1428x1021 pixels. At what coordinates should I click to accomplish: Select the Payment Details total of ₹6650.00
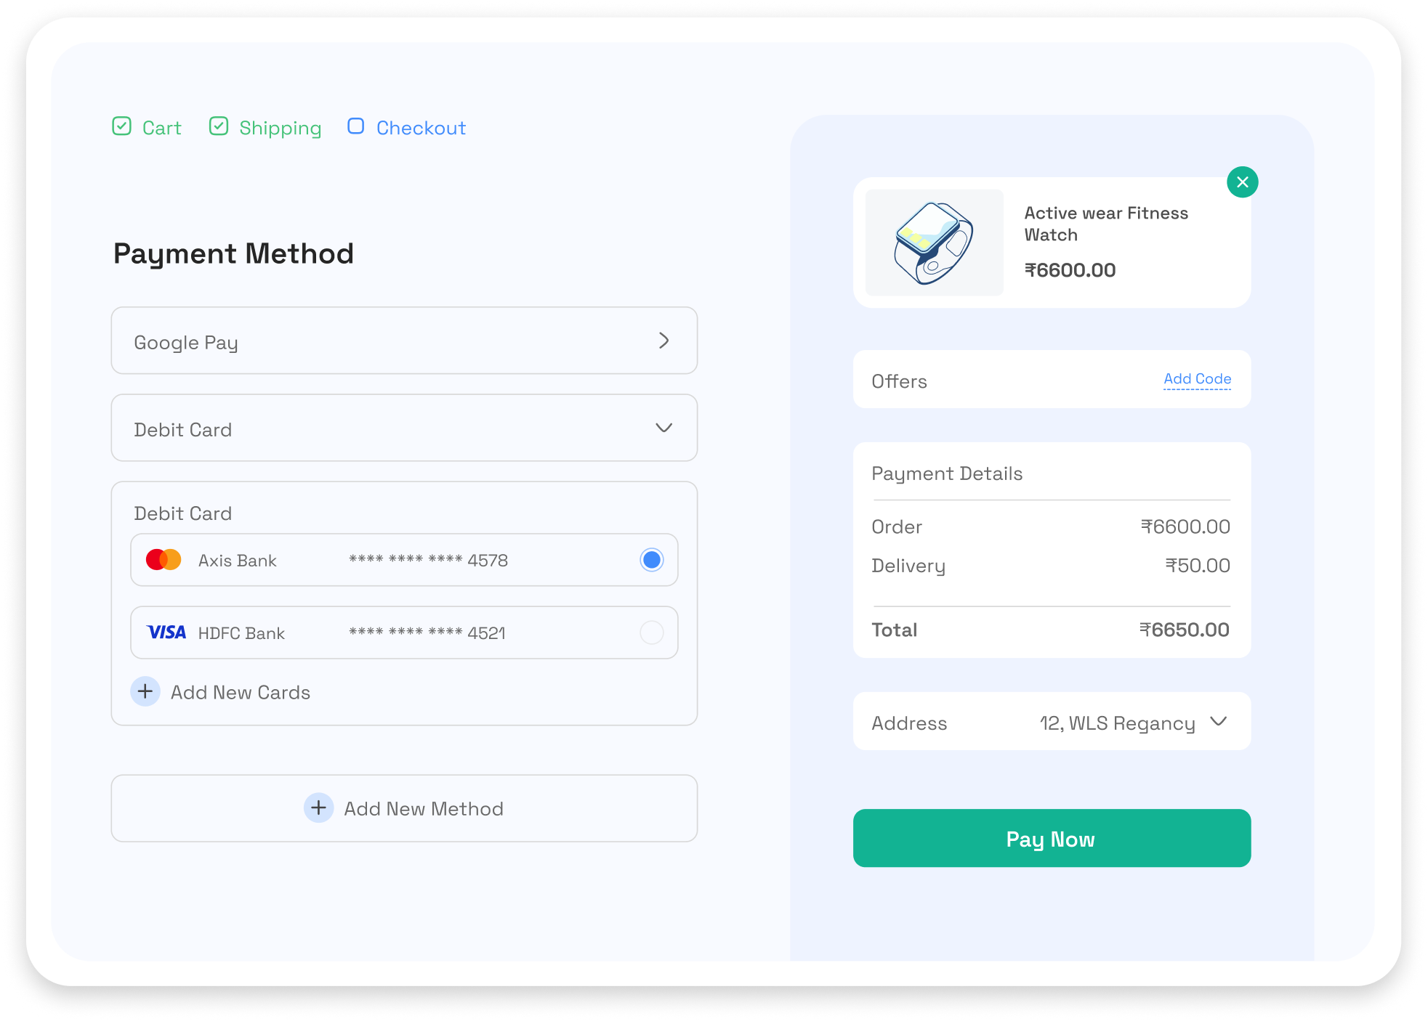[1185, 629]
